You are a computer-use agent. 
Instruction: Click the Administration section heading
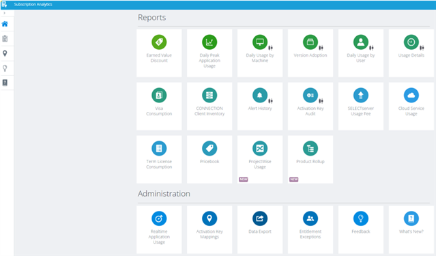pos(164,194)
